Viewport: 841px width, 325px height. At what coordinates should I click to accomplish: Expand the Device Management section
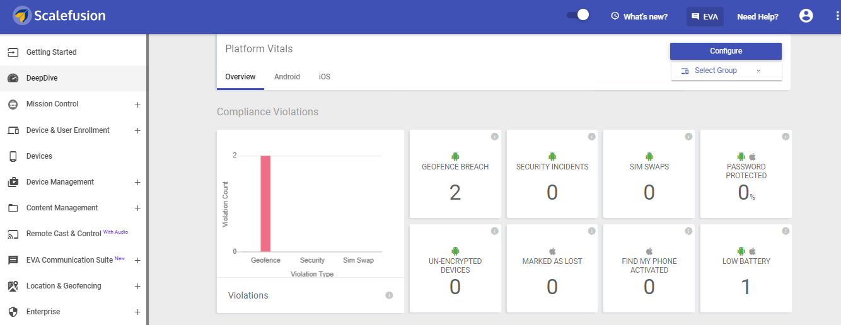137,183
